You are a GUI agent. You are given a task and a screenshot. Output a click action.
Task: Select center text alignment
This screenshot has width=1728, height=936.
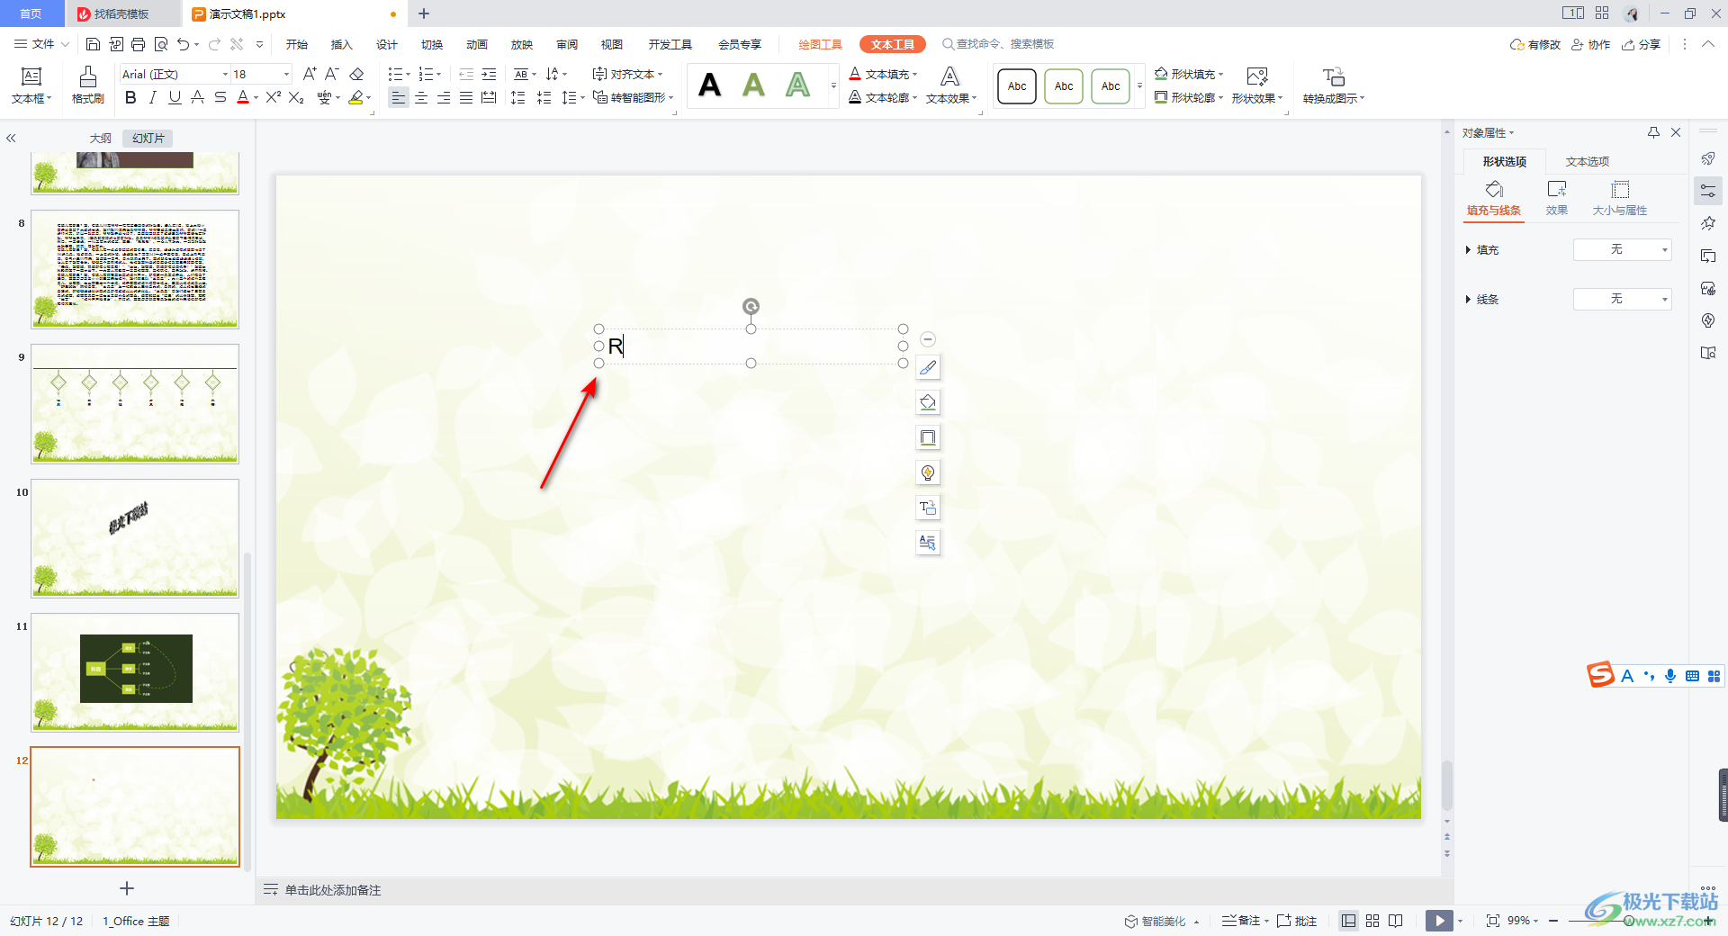point(421,98)
